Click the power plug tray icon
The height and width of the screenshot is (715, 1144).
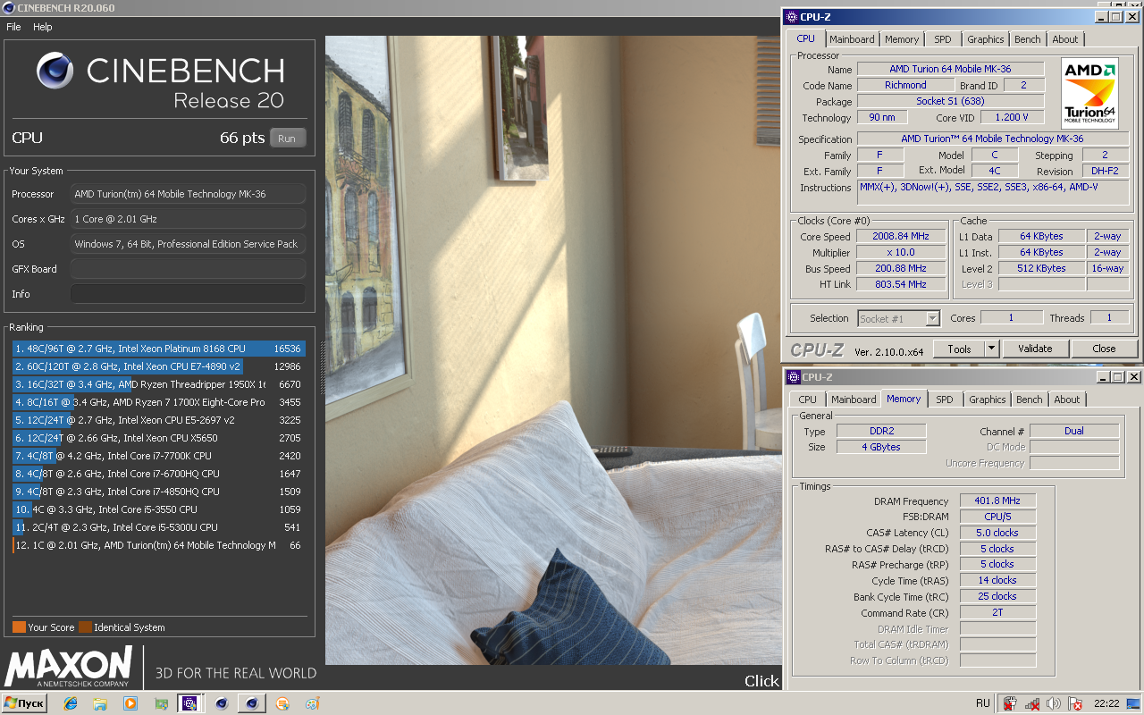tap(1010, 703)
